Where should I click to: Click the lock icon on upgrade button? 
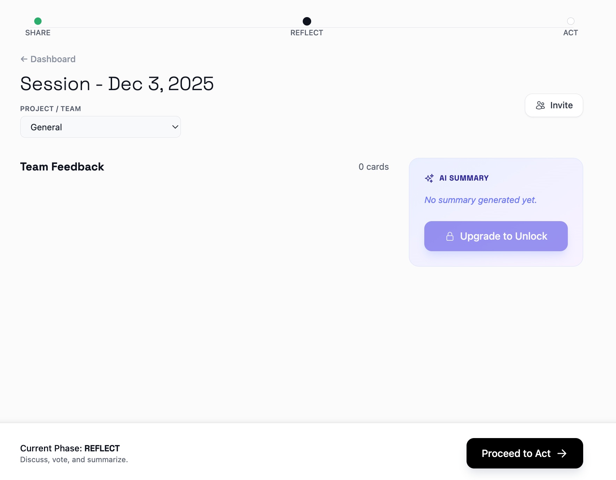[450, 237]
